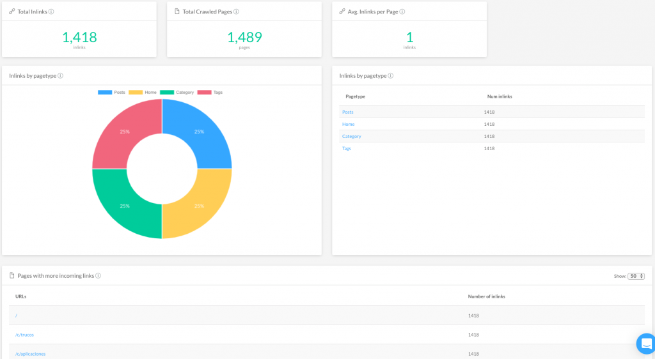Open the /c/aplicaciones URL link
The width and height of the screenshot is (655, 359).
coord(31,354)
